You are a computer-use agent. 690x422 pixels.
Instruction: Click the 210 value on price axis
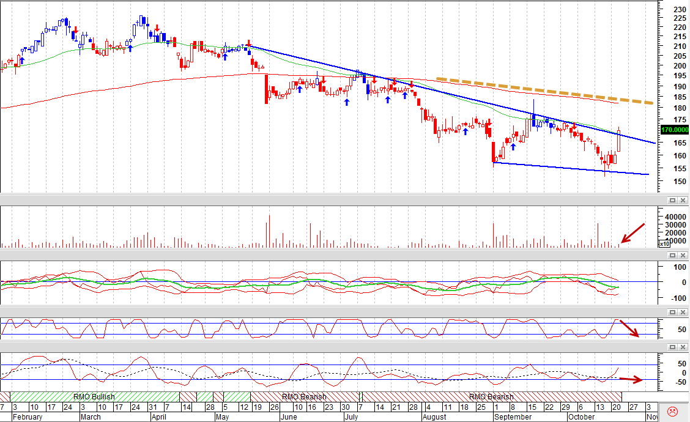click(680, 46)
